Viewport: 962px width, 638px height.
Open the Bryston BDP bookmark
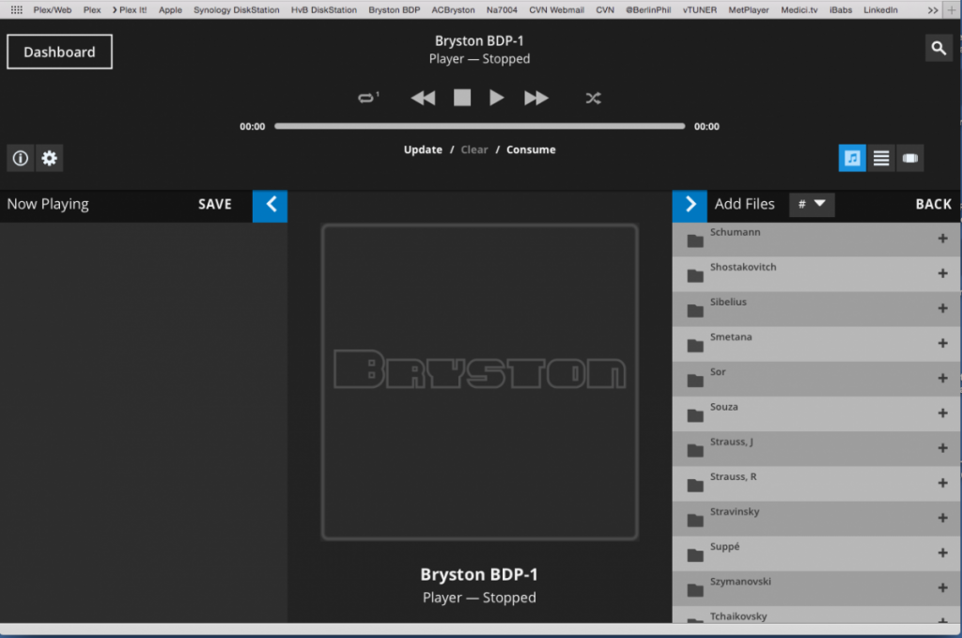[x=395, y=9]
